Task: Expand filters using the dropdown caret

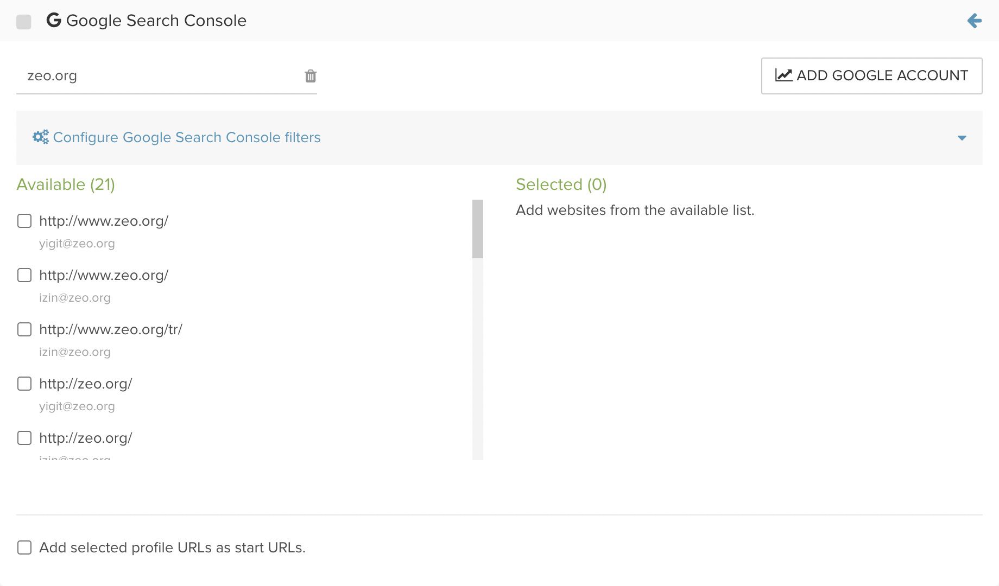Action: click(x=962, y=138)
